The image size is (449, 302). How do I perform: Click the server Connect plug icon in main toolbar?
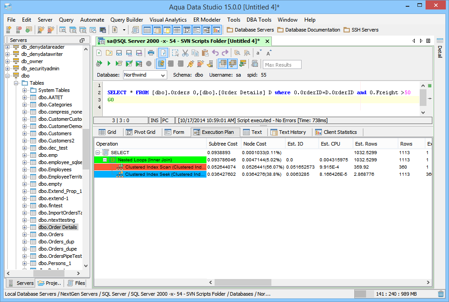41,30
